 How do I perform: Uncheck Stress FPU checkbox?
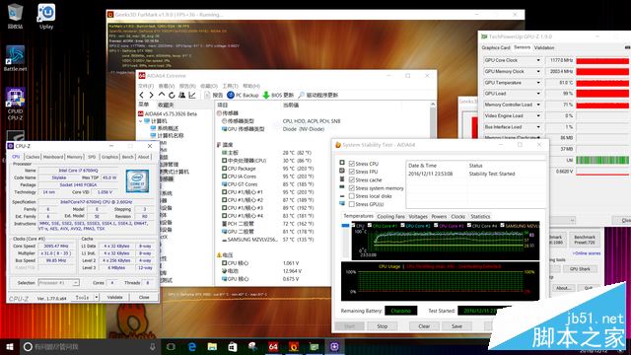[352, 172]
